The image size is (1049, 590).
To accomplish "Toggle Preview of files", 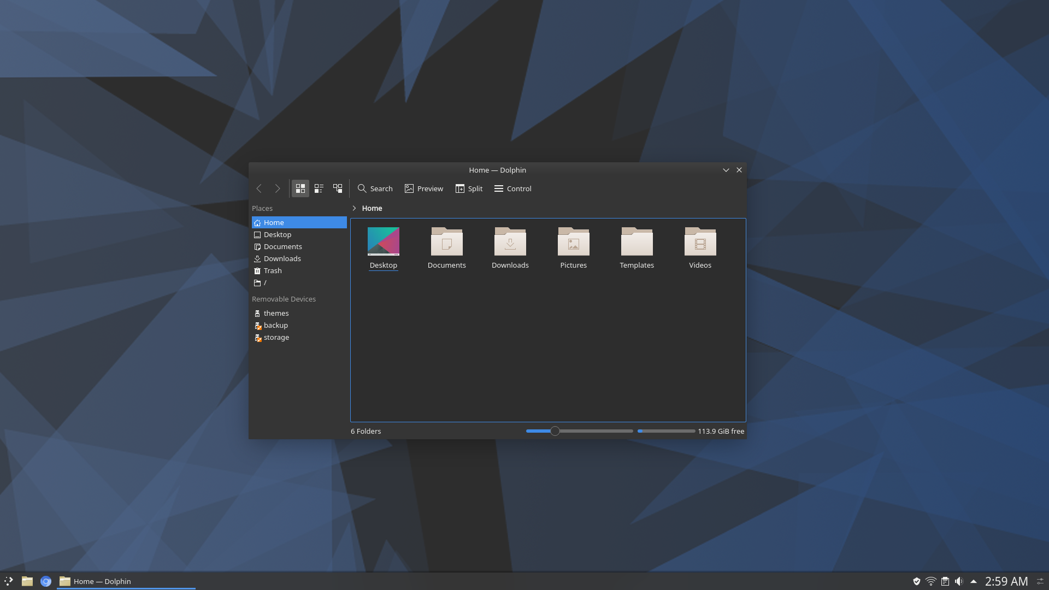I will pyautogui.click(x=424, y=188).
